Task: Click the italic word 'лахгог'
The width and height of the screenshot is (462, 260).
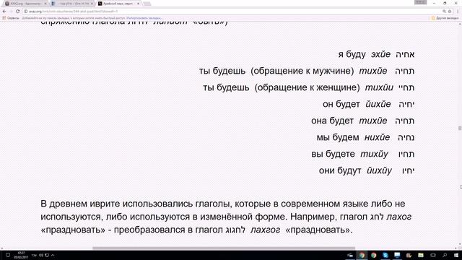Action: pos(265,230)
